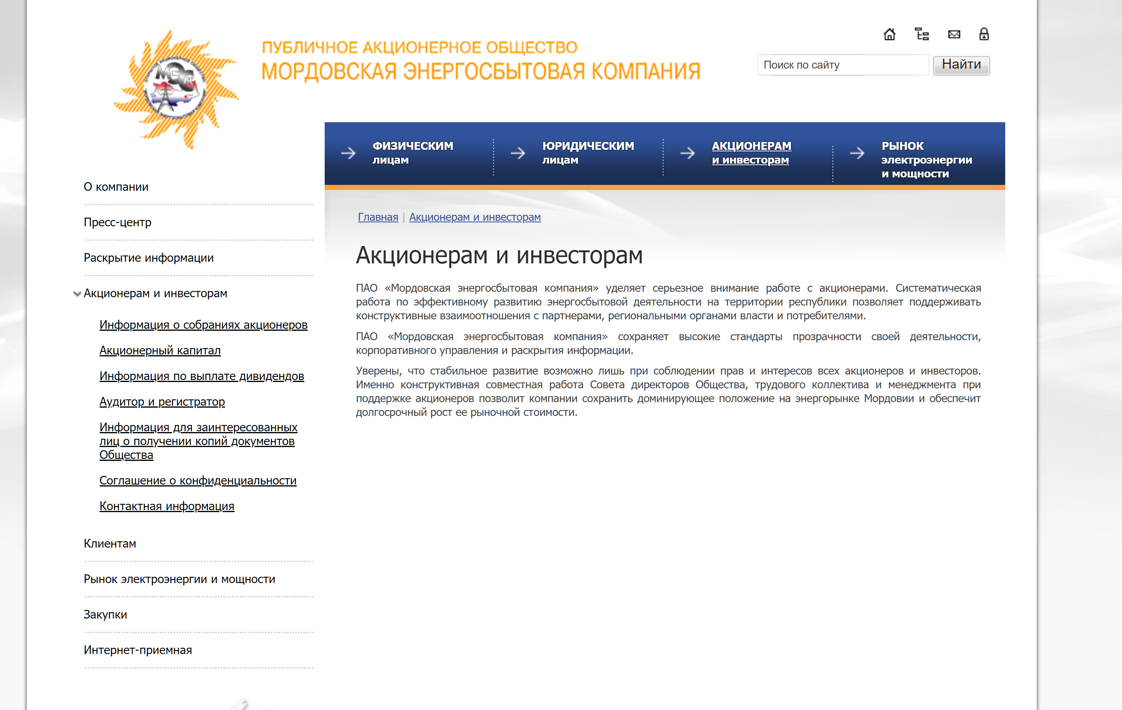The width and height of the screenshot is (1122, 710).
Task: Open Главная breadcrumb link
Action: click(x=378, y=217)
